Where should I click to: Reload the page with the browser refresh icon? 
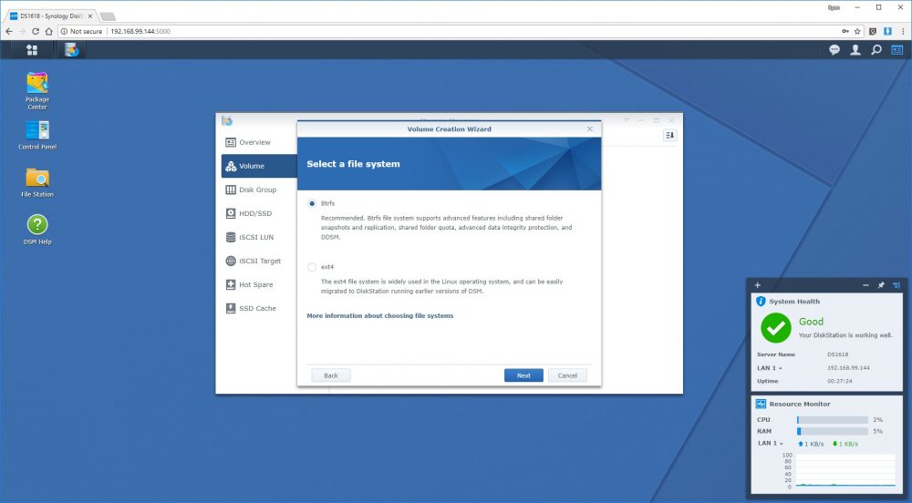tap(36, 31)
